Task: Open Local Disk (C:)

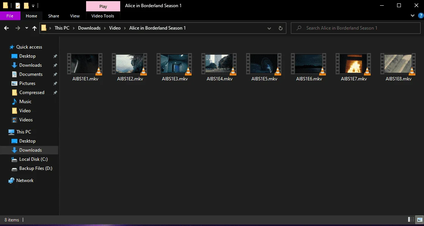Action: (33, 159)
